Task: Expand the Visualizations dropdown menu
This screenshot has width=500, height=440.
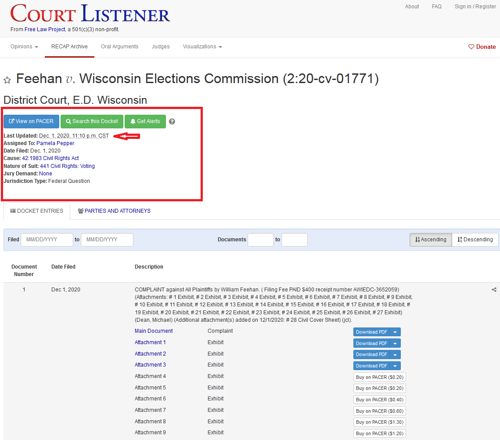Action: pyautogui.click(x=202, y=47)
